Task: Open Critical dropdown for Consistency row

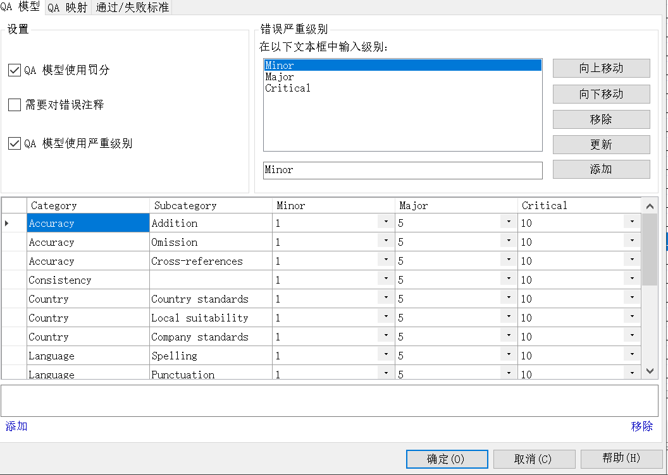Action: point(632,279)
